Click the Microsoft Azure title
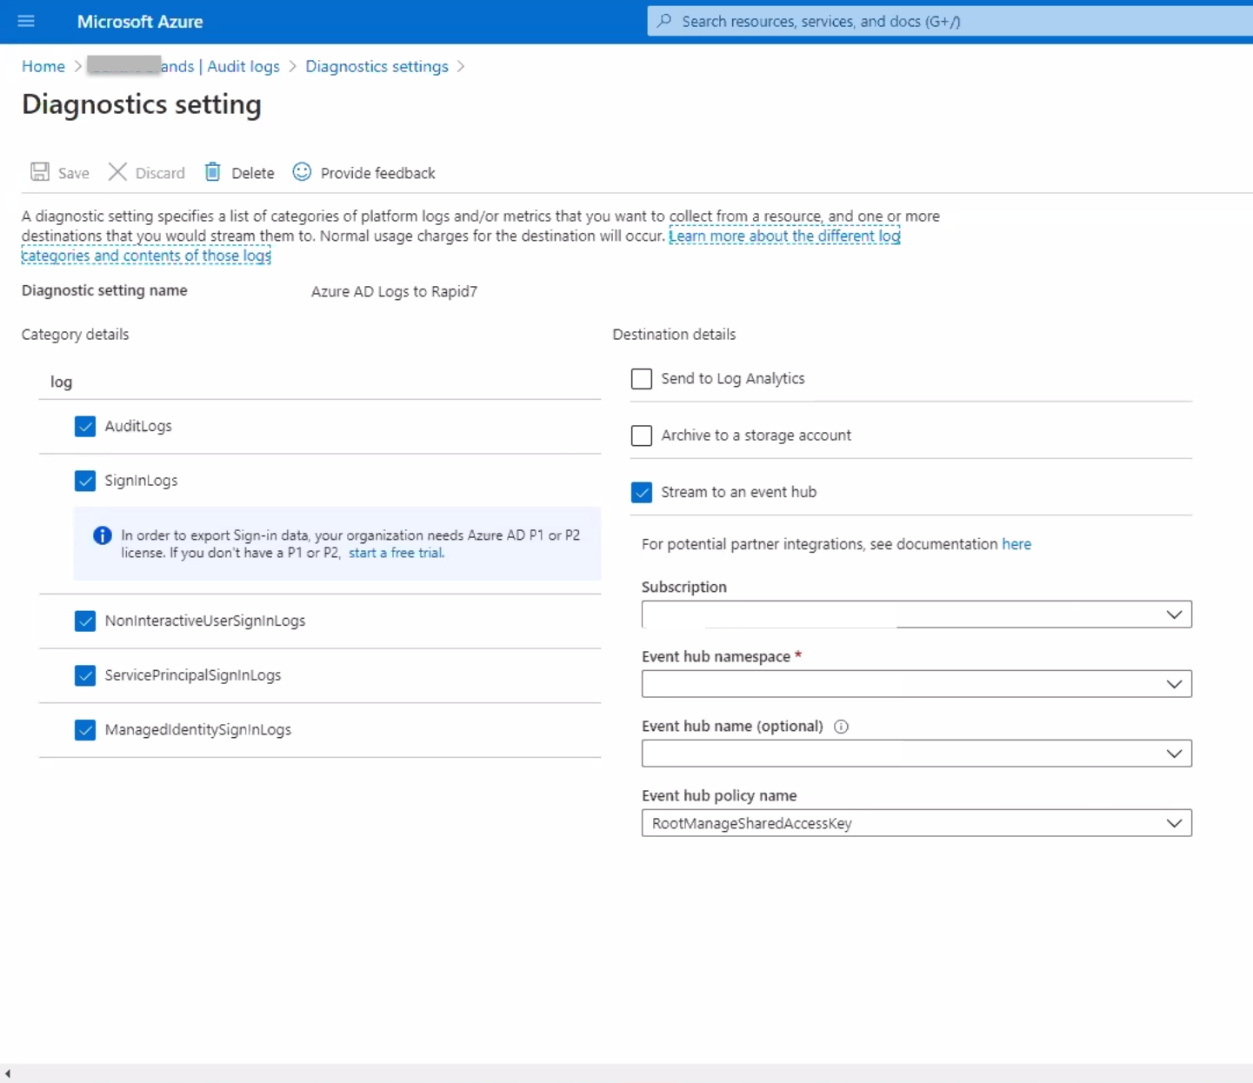 [x=140, y=22]
